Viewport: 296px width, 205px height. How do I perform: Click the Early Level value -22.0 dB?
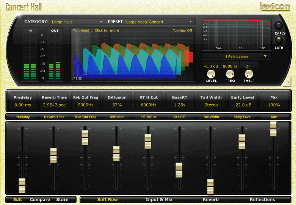click(x=243, y=105)
